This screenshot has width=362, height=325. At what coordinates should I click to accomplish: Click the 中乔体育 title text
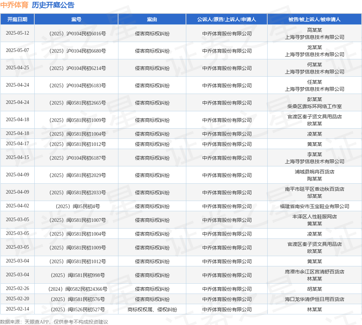pos(14,5)
